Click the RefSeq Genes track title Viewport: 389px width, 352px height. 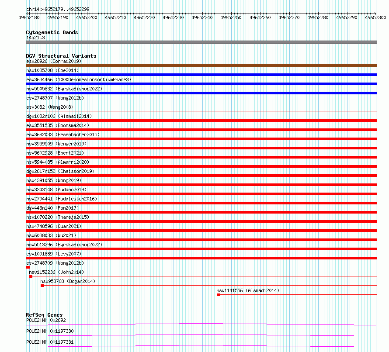point(44,315)
